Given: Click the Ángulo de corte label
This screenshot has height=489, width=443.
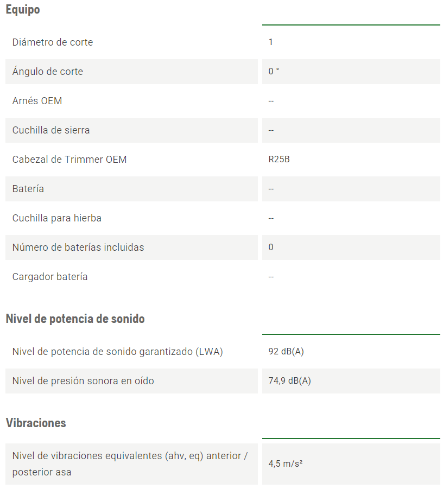Looking at the screenshot, I should [x=48, y=72].
